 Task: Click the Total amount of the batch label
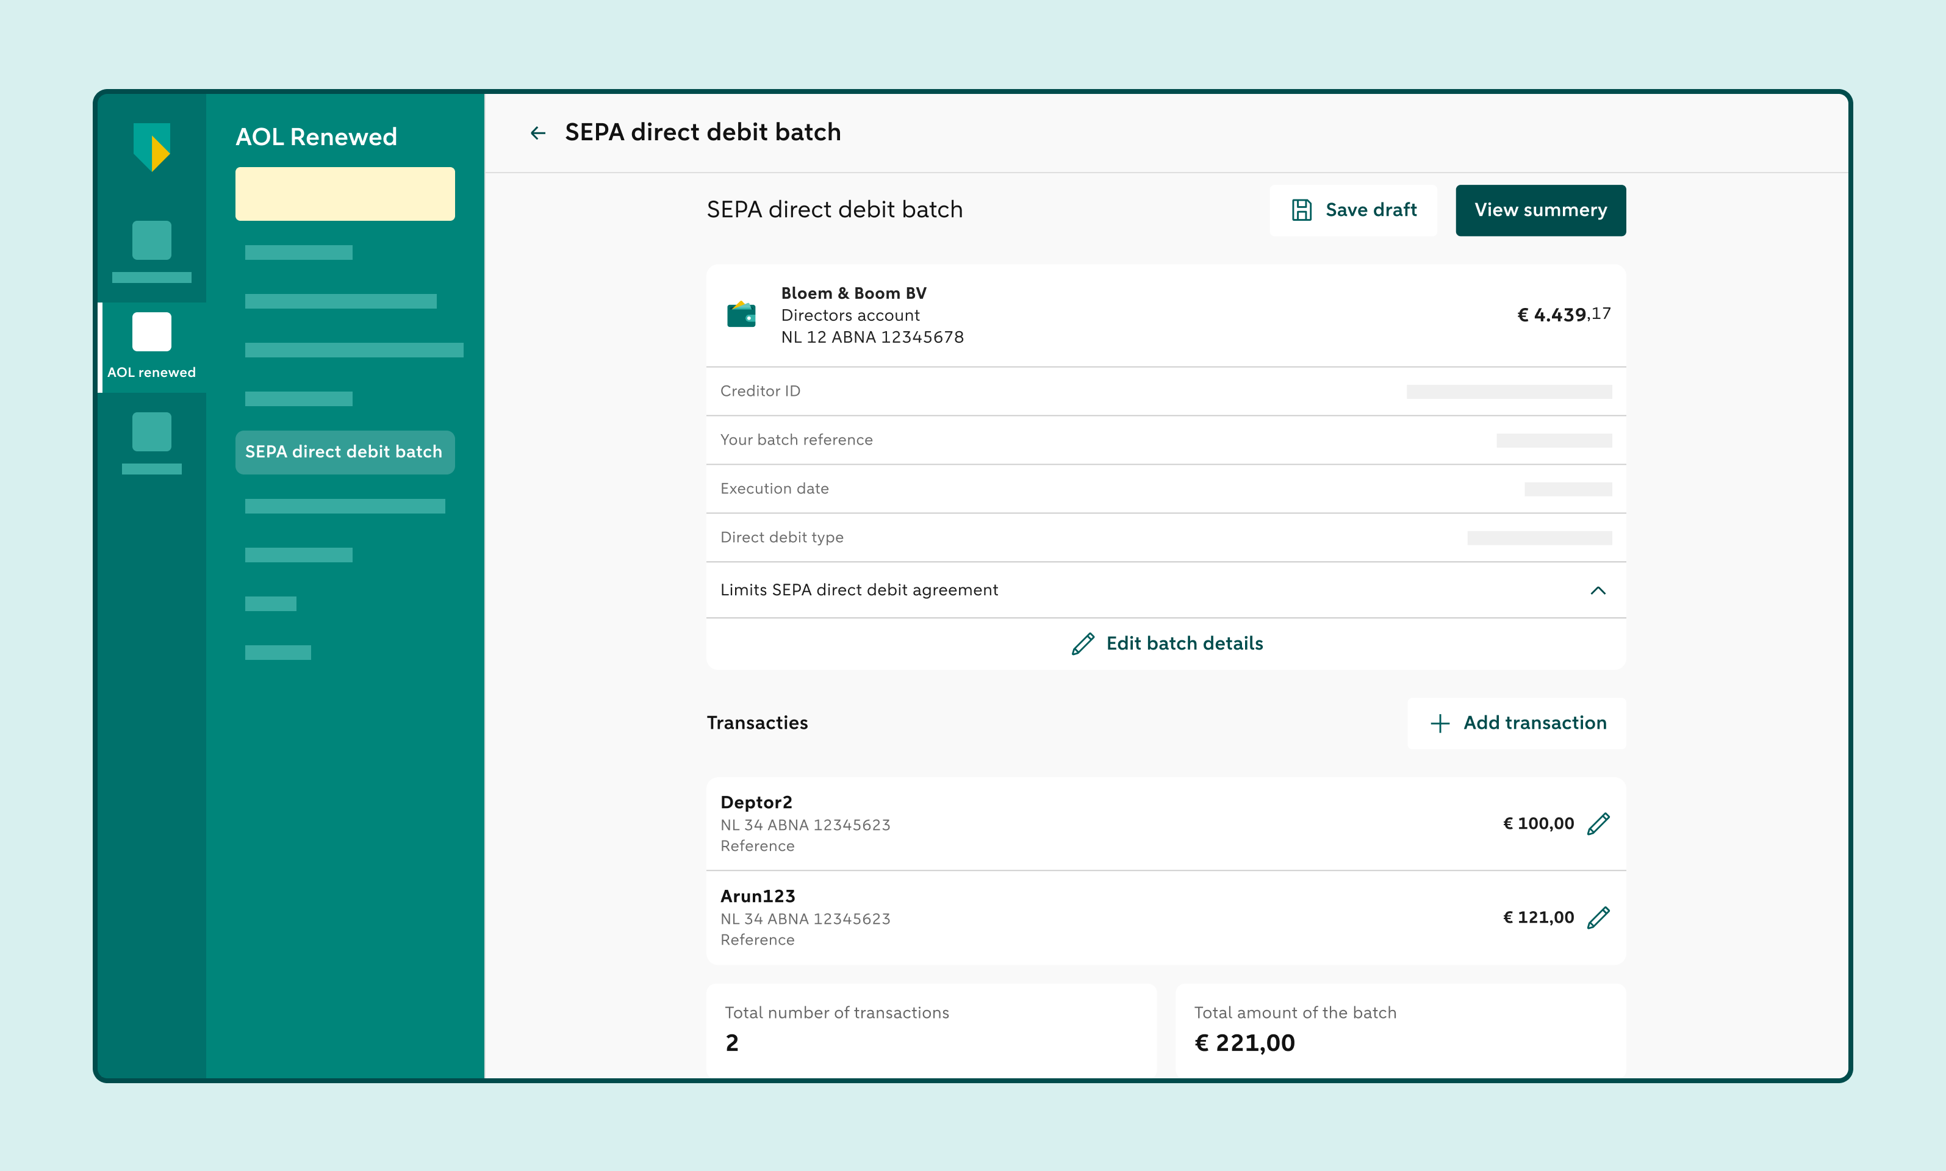[1295, 1013]
